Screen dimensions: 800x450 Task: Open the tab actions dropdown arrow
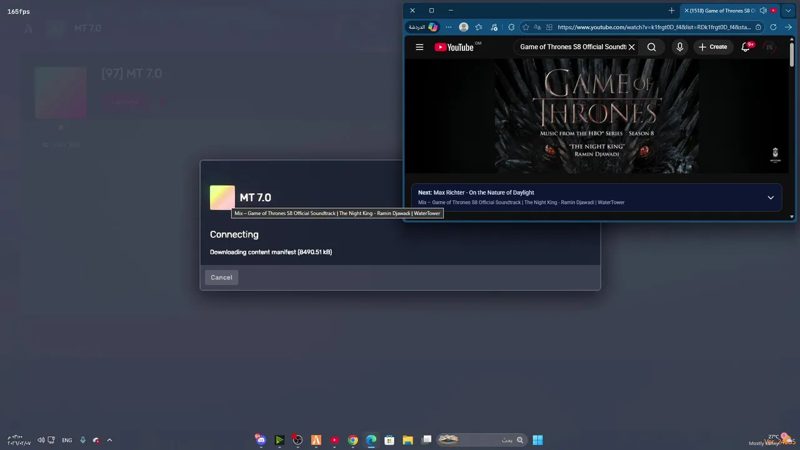(788, 11)
